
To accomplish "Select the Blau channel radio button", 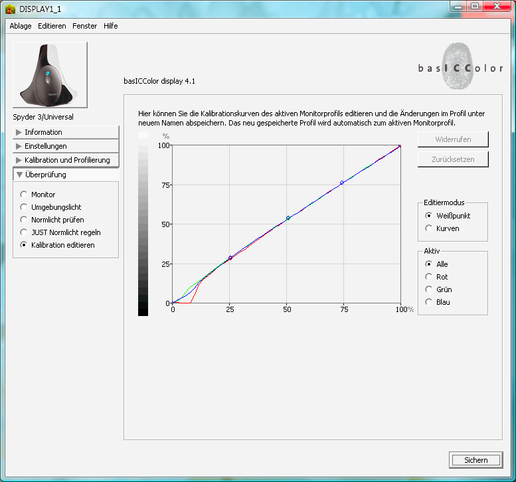I will click(x=429, y=302).
